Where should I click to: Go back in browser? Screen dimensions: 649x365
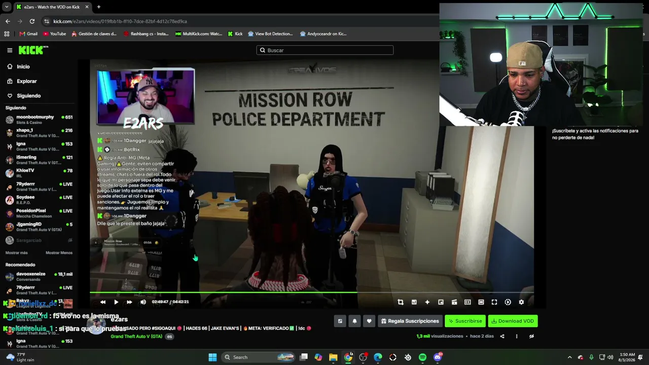pyautogui.click(x=8, y=21)
